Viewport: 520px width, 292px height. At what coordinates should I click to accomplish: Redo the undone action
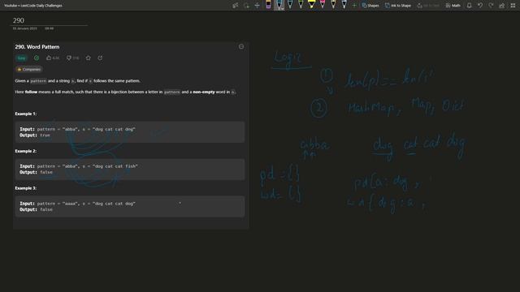pyautogui.click(x=491, y=6)
